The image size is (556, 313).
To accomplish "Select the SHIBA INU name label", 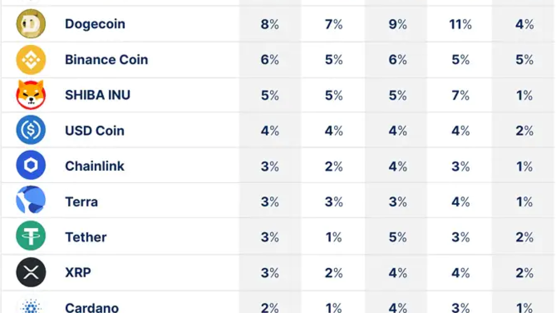I will coord(98,95).
